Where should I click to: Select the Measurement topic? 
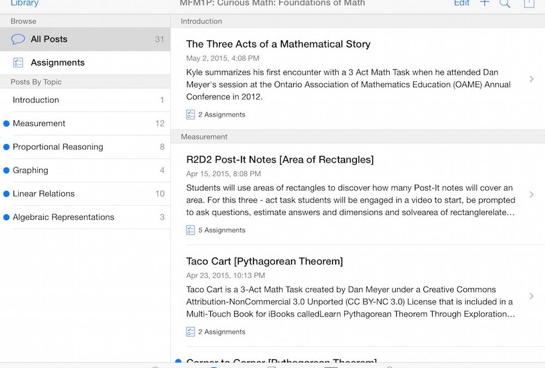coord(39,123)
